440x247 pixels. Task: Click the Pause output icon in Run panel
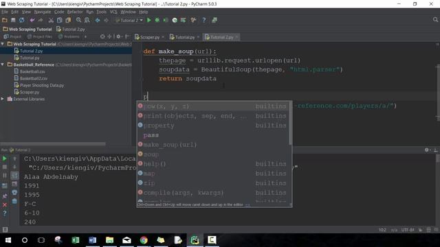coord(5,176)
